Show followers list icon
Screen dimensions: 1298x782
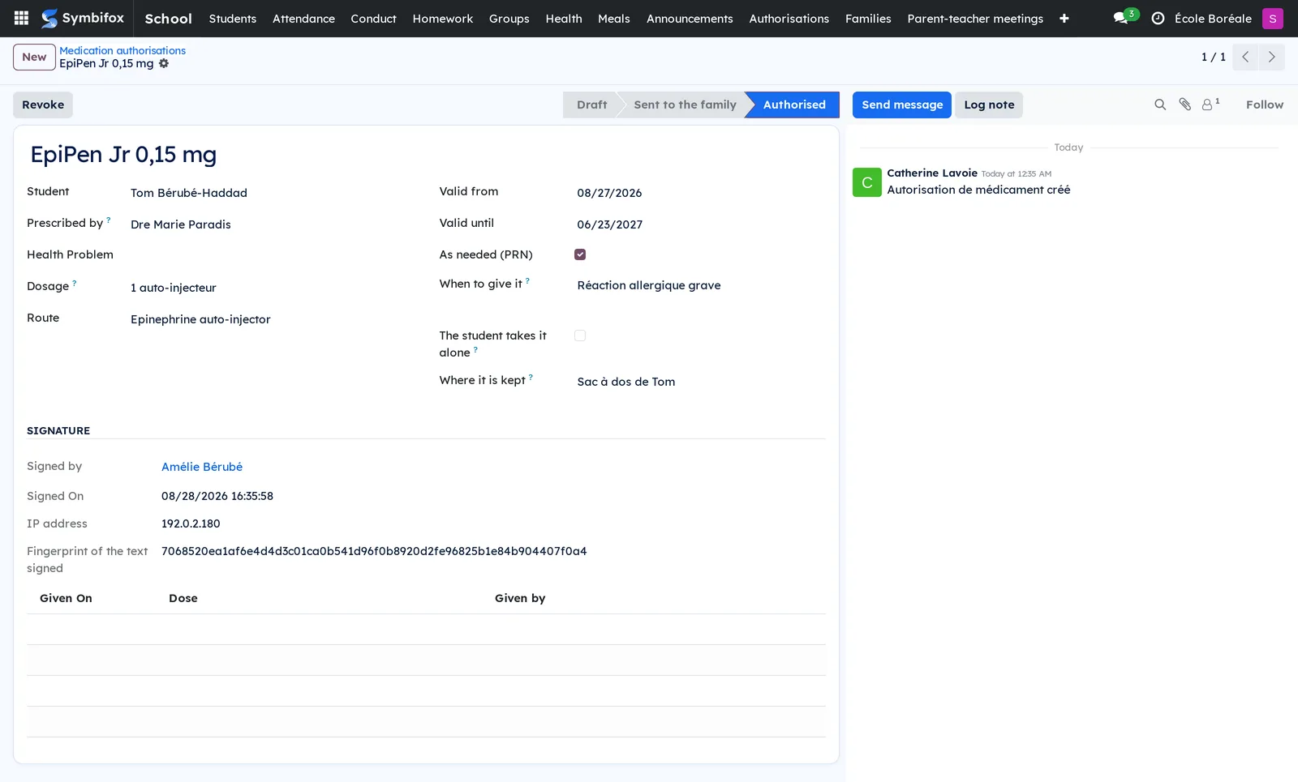[1210, 104]
